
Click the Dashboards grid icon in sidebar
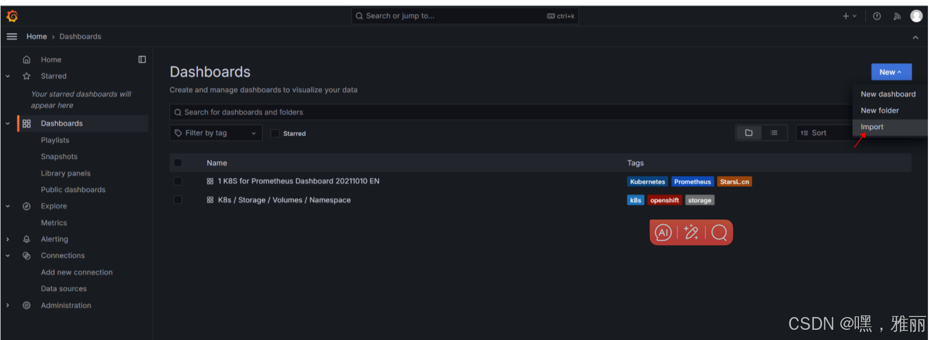point(27,123)
